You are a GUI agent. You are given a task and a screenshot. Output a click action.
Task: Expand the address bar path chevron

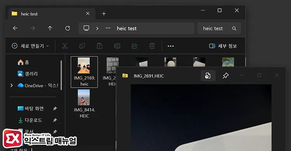click(x=97, y=29)
